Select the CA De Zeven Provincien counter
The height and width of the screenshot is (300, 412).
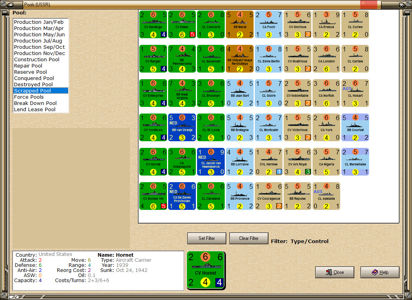coord(182,196)
